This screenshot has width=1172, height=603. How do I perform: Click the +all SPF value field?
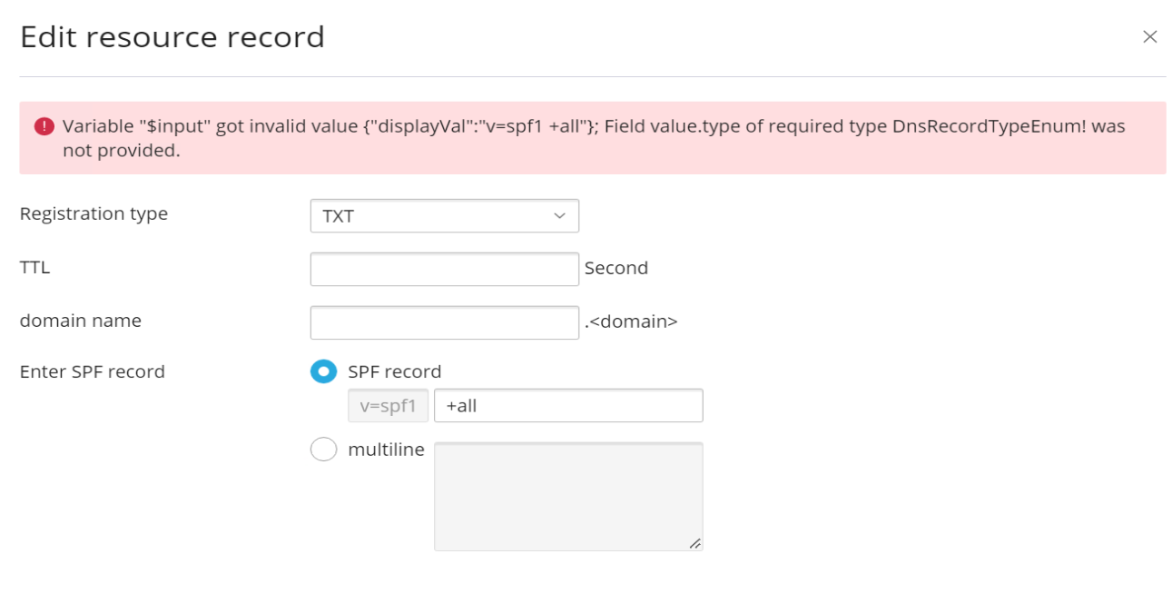pos(568,406)
